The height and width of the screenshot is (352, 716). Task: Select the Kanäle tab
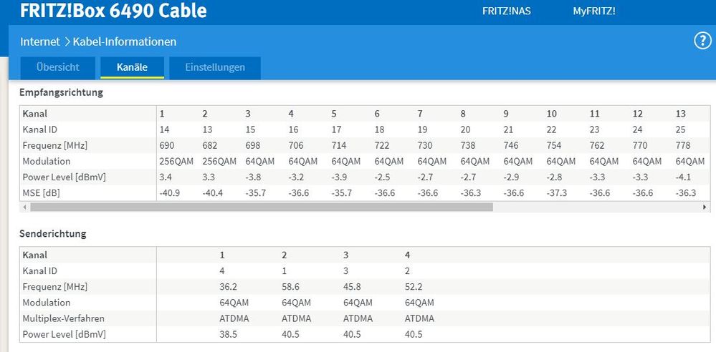click(x=132, y=67)
